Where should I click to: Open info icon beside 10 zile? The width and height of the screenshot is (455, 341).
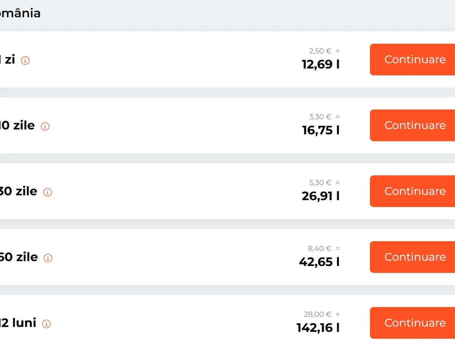(45, 127)
